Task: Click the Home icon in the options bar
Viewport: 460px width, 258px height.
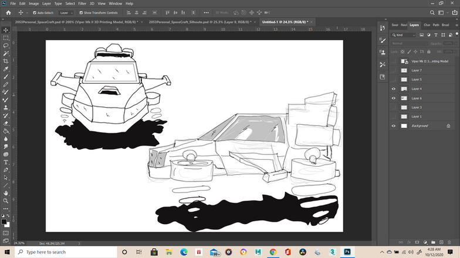Action: [x=8, y=12]
